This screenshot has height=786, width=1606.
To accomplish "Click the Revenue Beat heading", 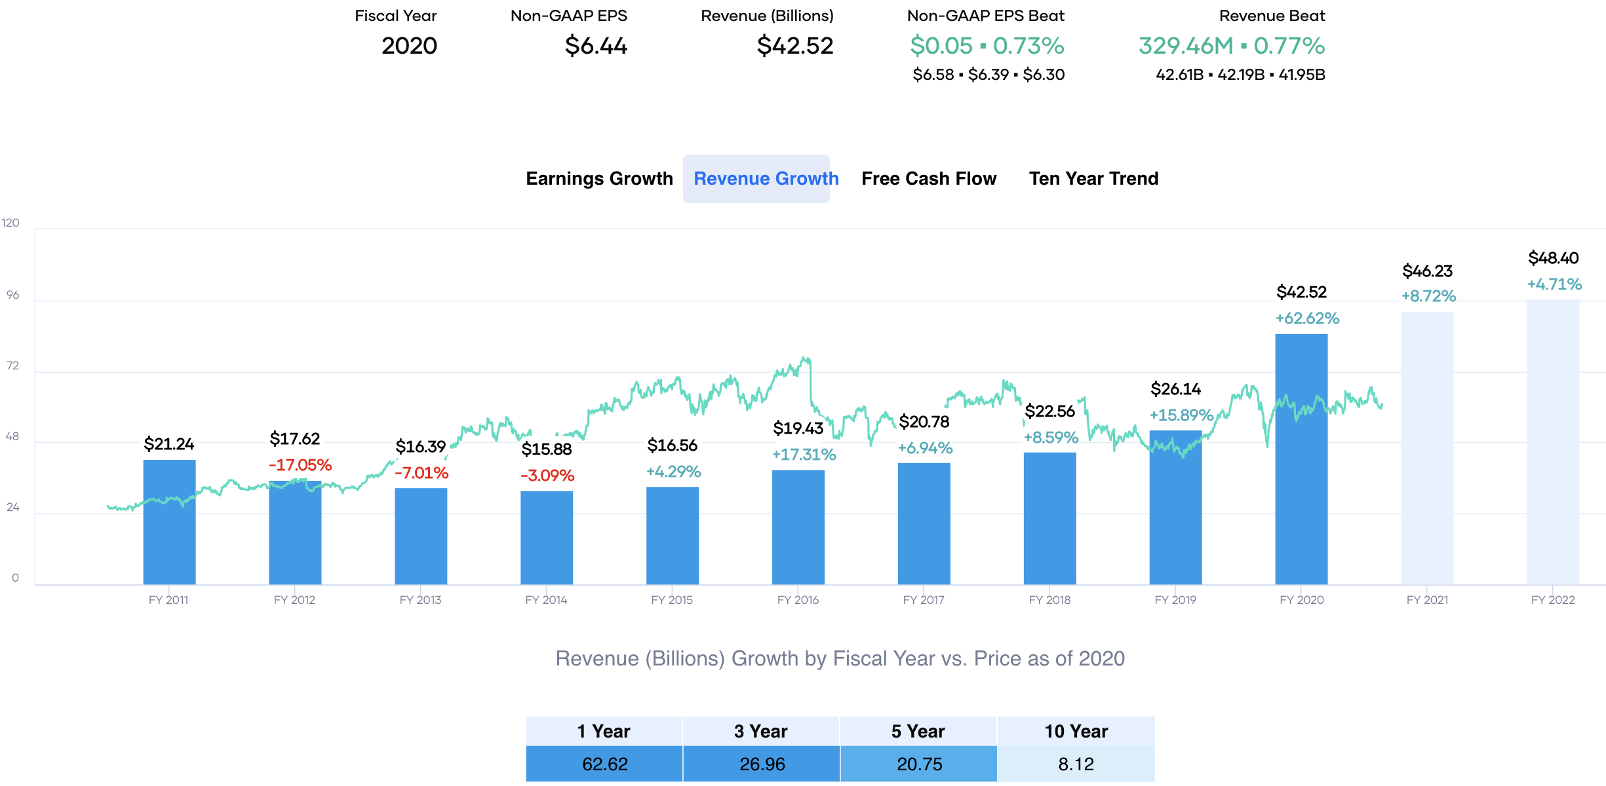I will coord(1272,16).
